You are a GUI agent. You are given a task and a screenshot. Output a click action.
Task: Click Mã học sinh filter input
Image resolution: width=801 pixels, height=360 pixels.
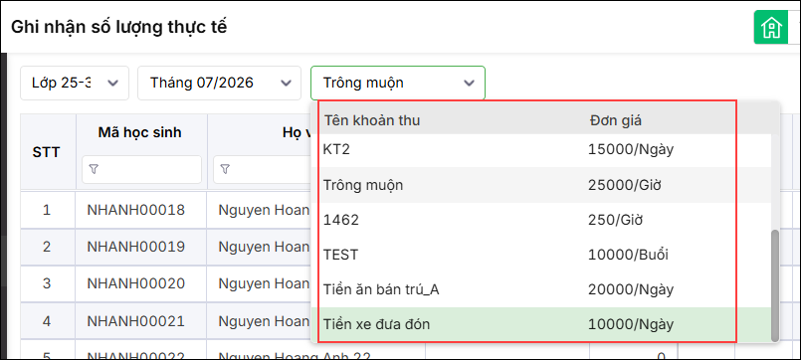141,169
